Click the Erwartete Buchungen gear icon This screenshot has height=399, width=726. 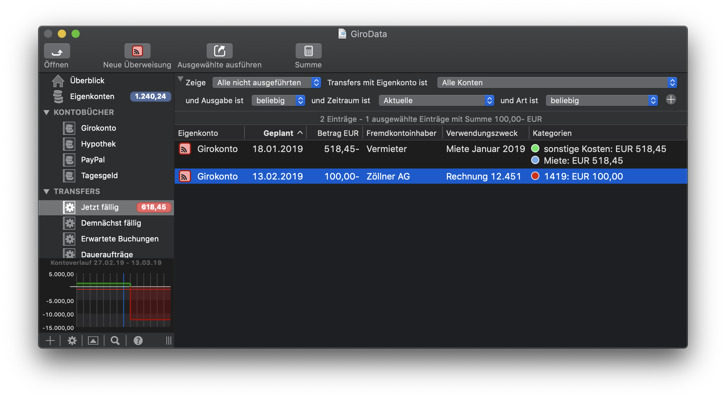coord(69,239)
